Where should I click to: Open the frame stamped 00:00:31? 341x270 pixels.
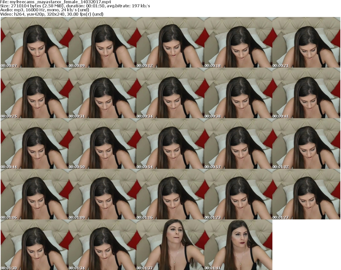point(103,93)
